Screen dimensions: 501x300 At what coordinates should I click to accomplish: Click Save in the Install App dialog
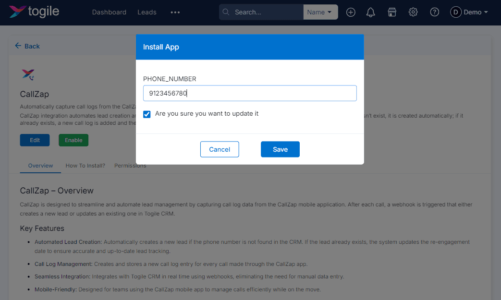(x=280, y=149)
